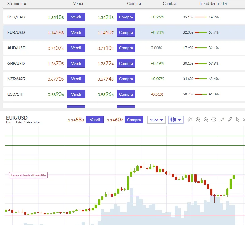This screenshot has height=225, width=245.
Task: Click the NZD/USD trader trend bar
Action: 201,79
